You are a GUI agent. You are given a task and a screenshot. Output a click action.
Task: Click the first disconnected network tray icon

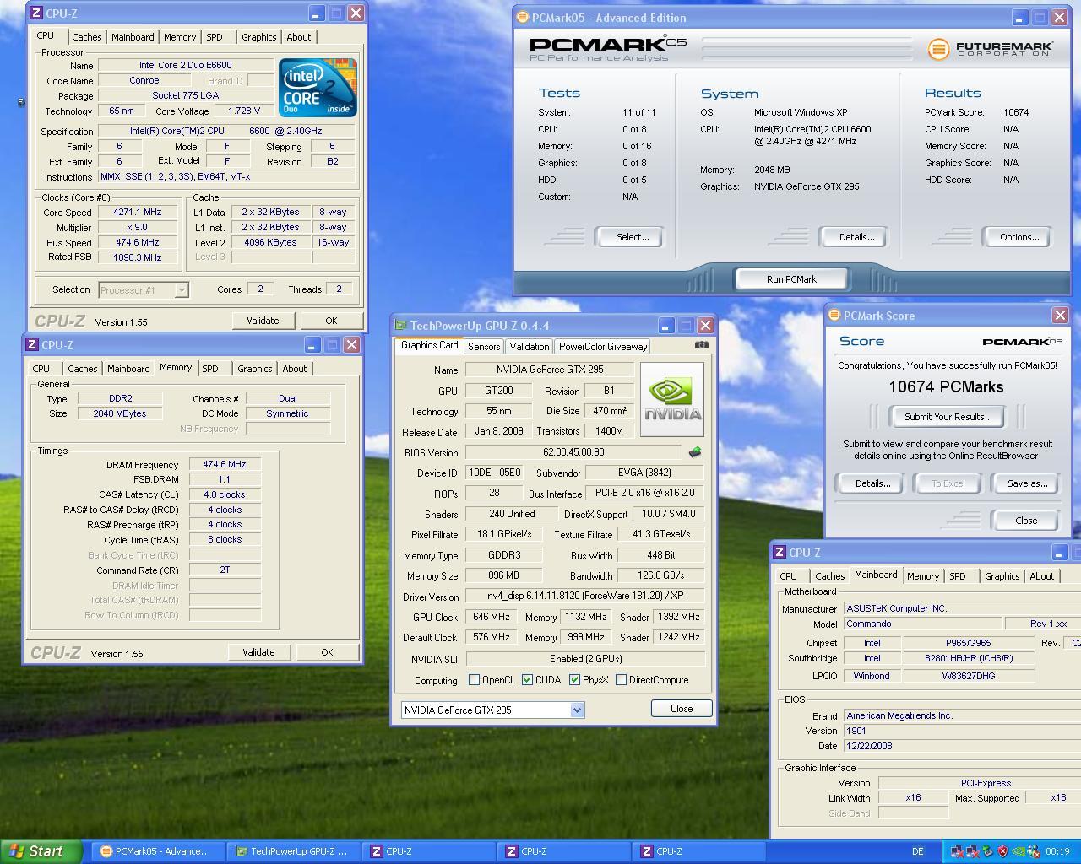[x=957, y=851]
